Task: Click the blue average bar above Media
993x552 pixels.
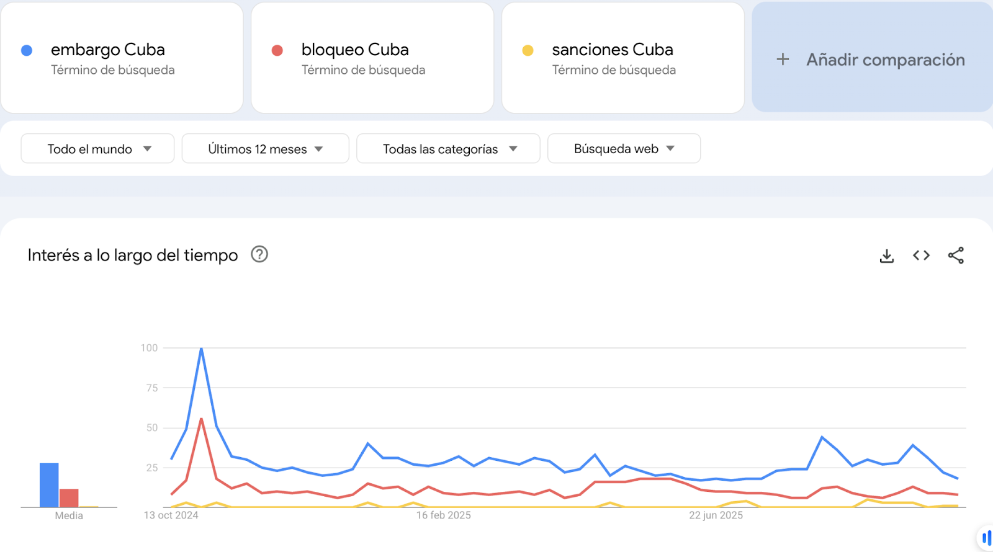Action: (x=49, y=485)
